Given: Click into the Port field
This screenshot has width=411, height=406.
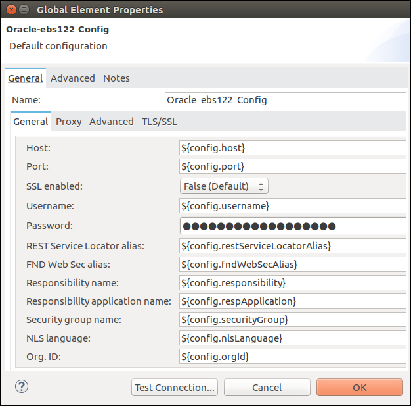Looking at the screenshot, I should click(x=292, y=166).
